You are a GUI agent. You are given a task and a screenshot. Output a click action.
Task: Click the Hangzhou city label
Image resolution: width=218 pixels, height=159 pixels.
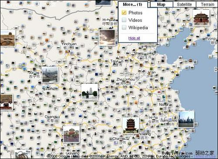[169, 120]
